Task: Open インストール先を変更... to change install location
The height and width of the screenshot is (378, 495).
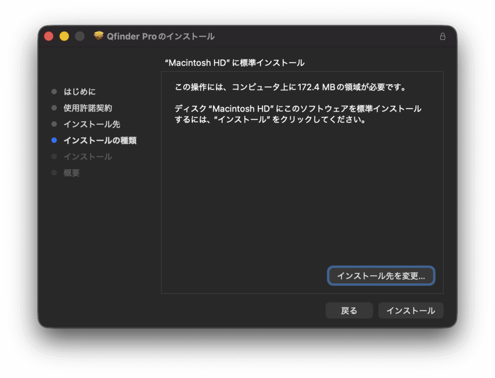Action: [381, 276]
